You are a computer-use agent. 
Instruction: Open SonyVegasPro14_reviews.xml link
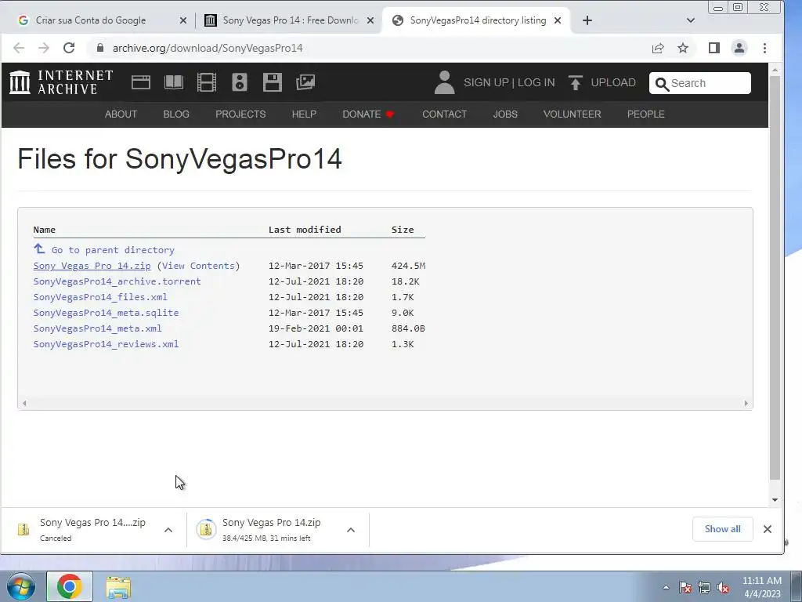point(106,344)
